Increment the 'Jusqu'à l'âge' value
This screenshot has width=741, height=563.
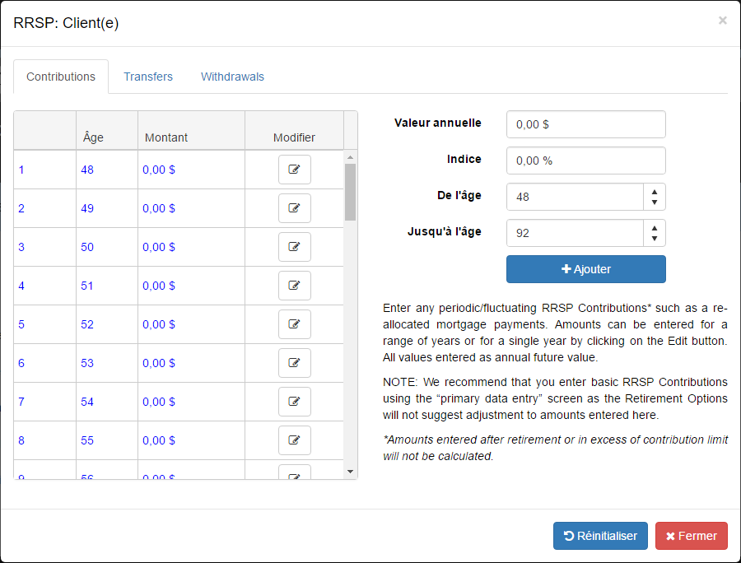pyautogui.click(x=654, y=227)
